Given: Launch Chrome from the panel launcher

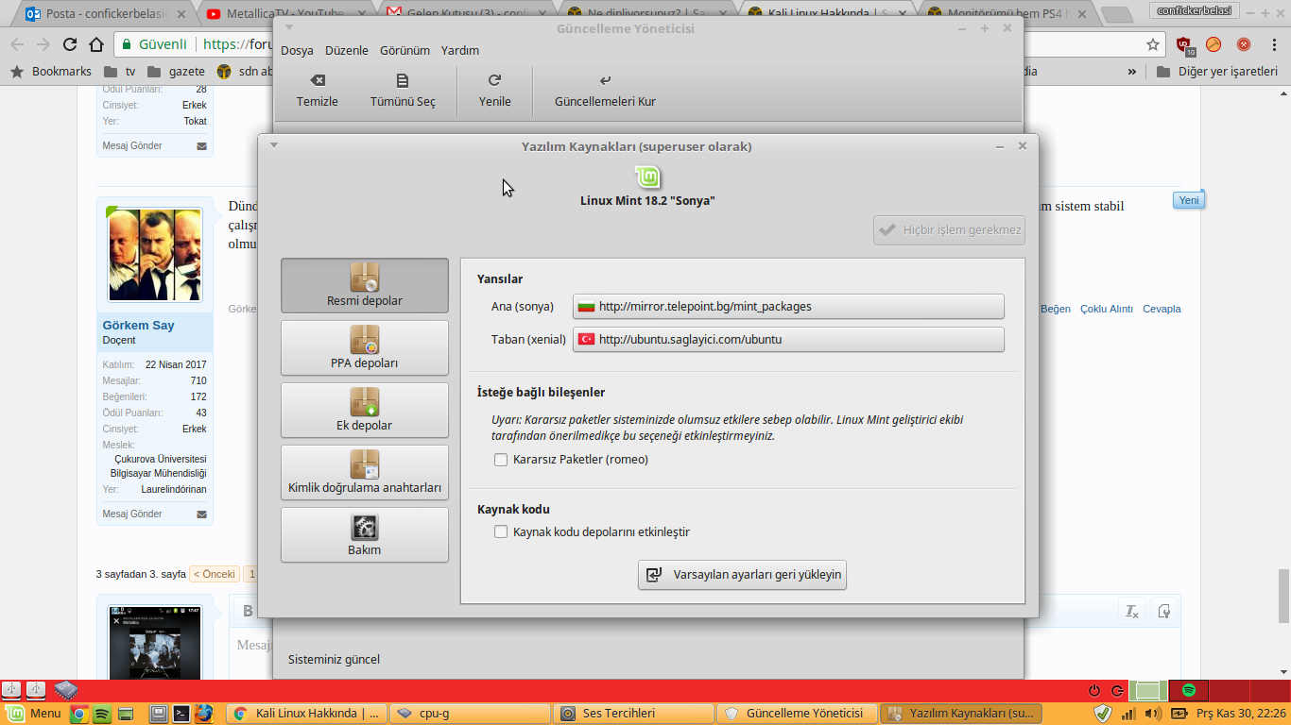Looking at the screenshot, I should [80, 714].
